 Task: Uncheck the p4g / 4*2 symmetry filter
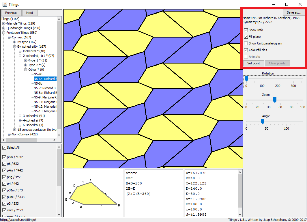[x=4, y=177]
